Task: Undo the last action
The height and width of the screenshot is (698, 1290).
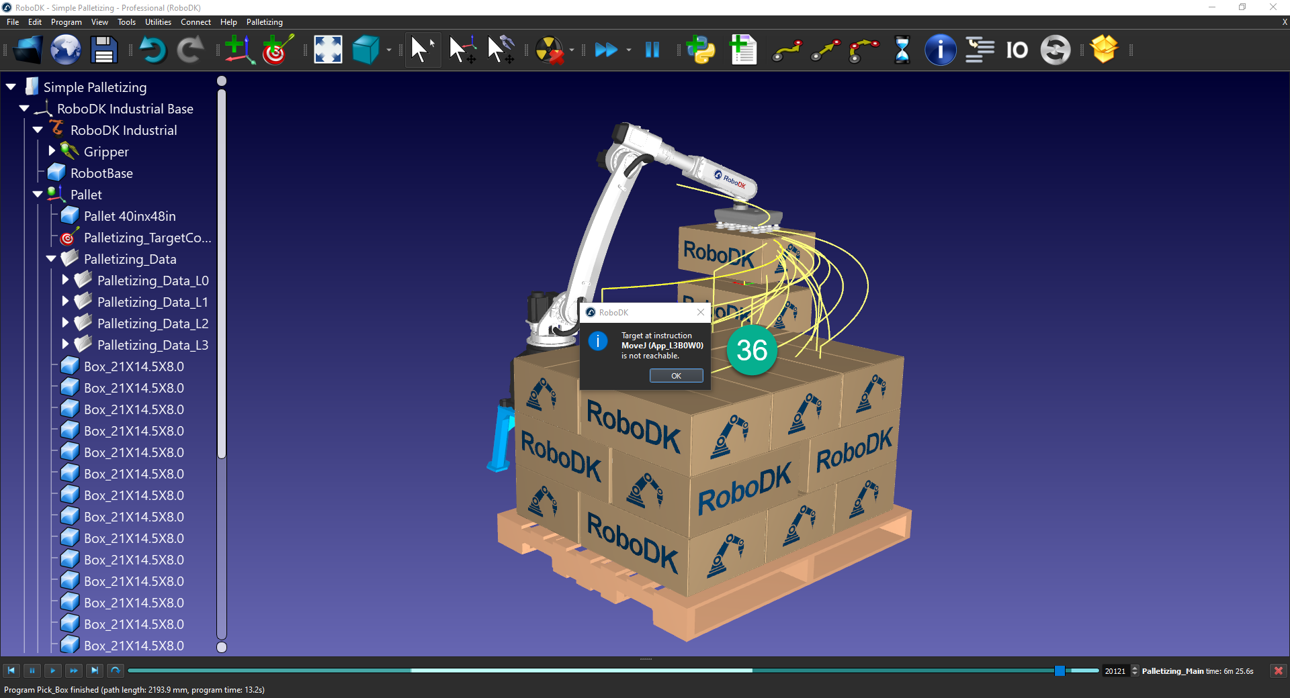Action: [x=153, y=50]
